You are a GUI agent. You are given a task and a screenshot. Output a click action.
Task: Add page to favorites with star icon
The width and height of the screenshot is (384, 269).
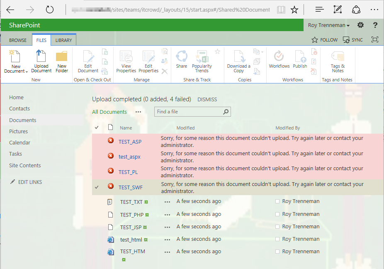click(294, 10)
